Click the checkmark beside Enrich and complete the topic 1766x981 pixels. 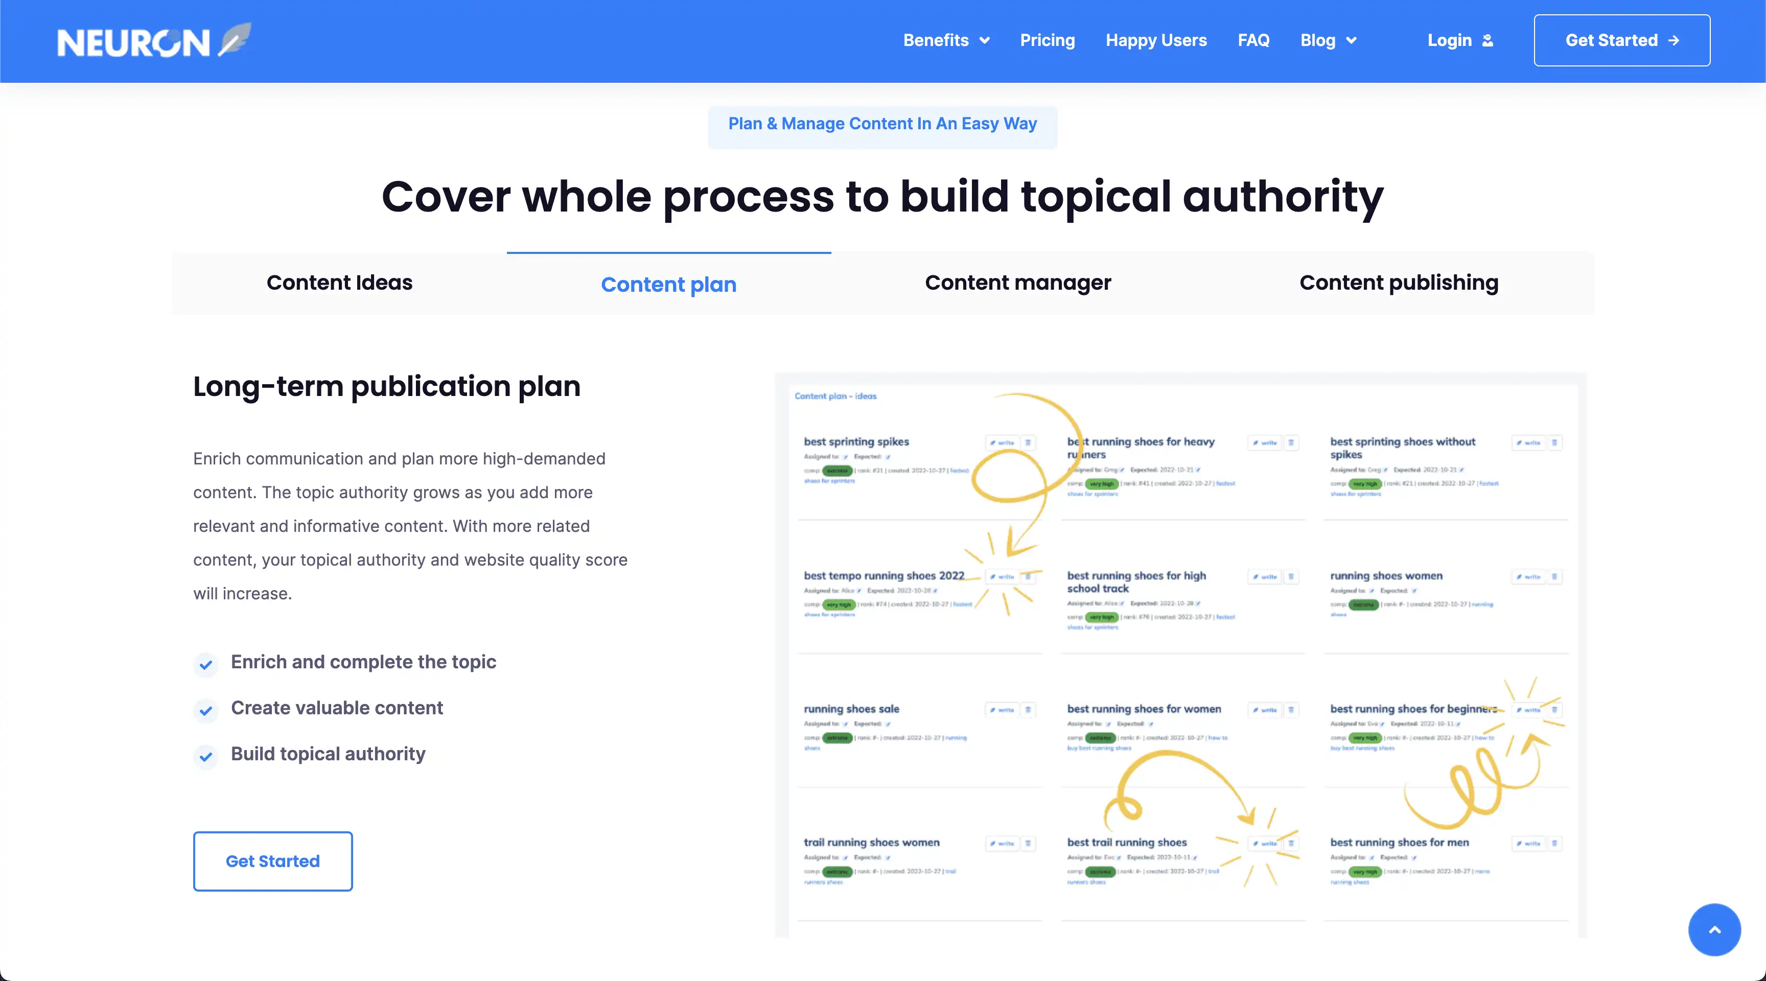click(x=205, y=664)
